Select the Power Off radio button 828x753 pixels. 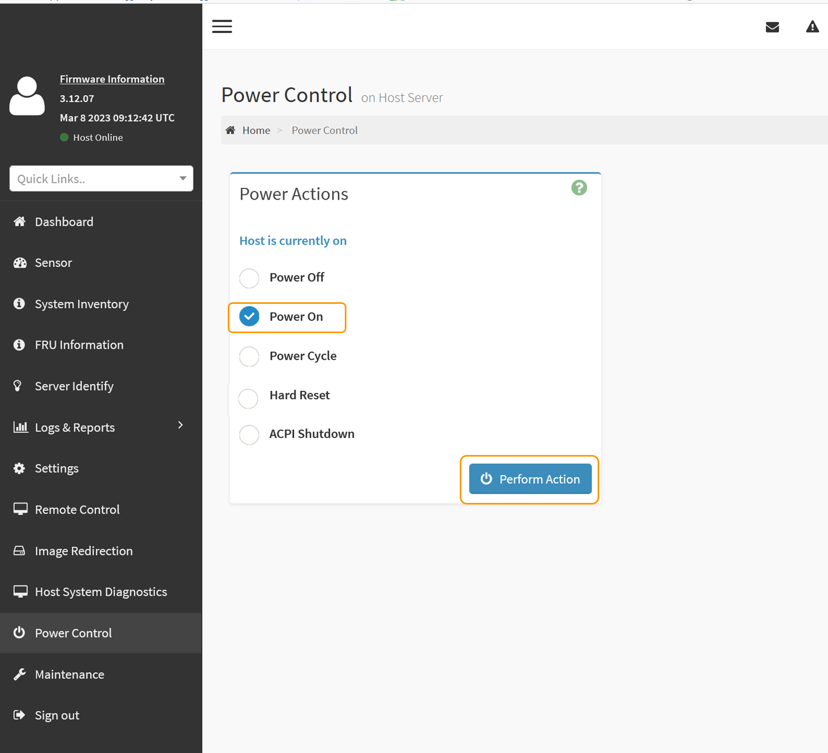click(249, 278)
